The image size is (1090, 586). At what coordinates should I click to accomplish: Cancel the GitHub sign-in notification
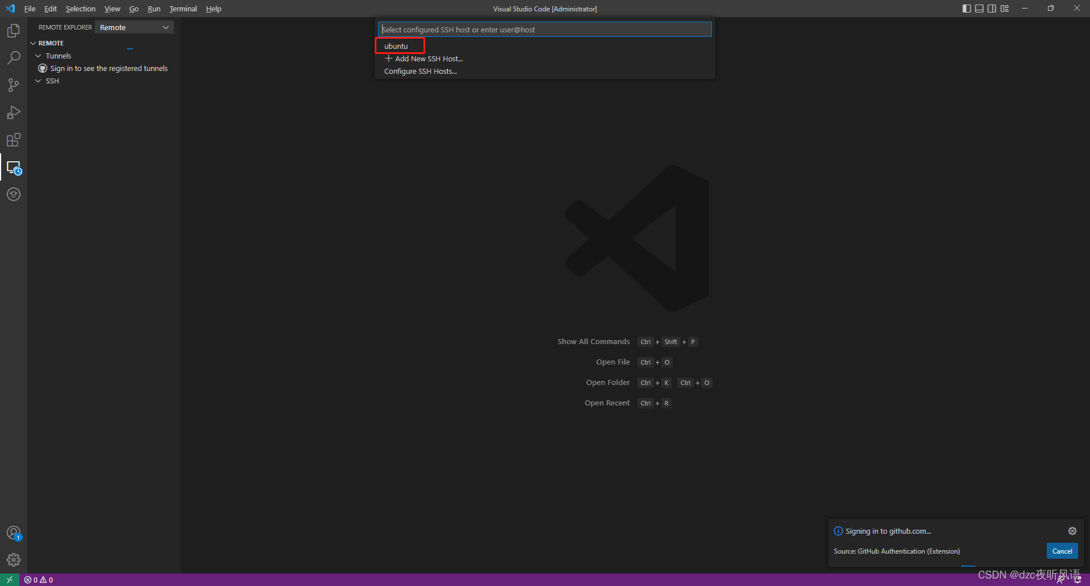pos(1062,551)
